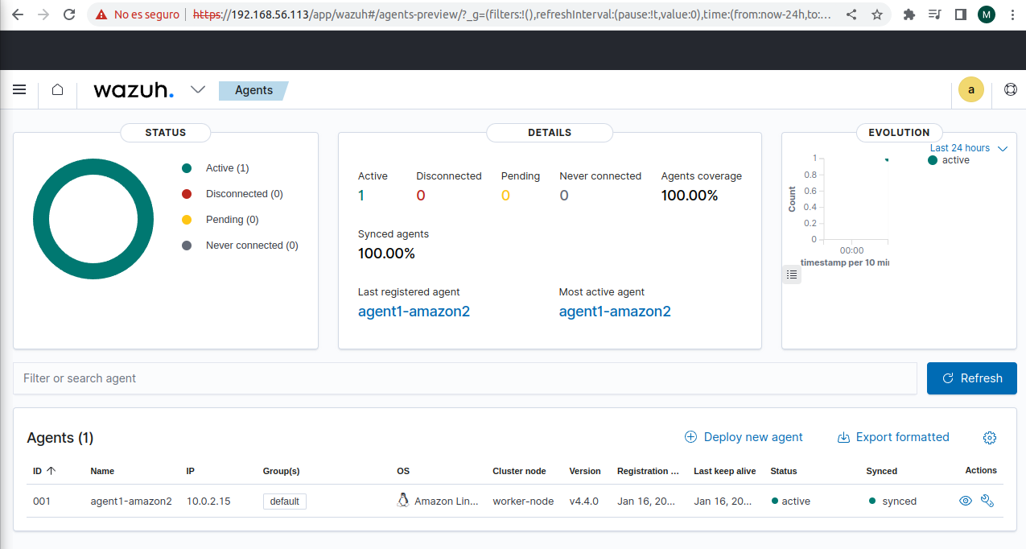
Task: Open agent configuration wrench icon
Action: (x=987, y=501)
